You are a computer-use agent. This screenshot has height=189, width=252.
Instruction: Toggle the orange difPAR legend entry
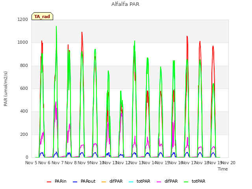[112, 181]
